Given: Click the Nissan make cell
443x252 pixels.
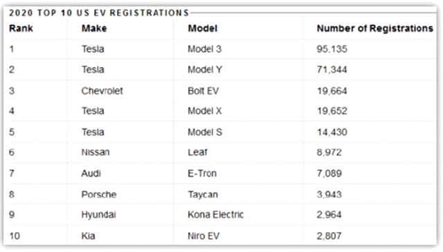Looking at the screenshot, I should coord(96,152).
